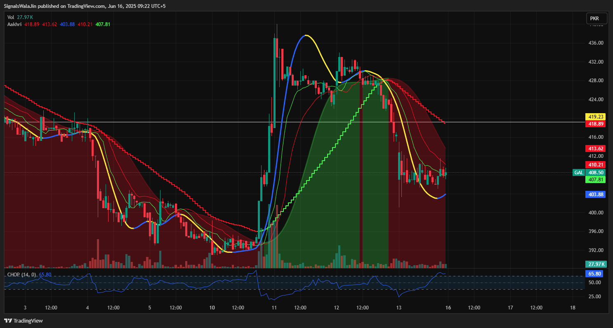Image resolution: width=613 pixels, height=328 pixels.
Task: Click the yellow 419.23 price-axis label
Action: (595, 117)
